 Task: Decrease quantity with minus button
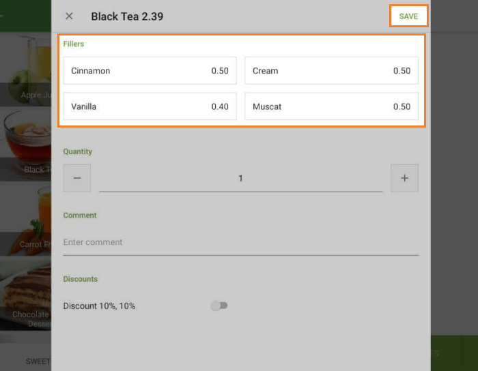[77, 178]
